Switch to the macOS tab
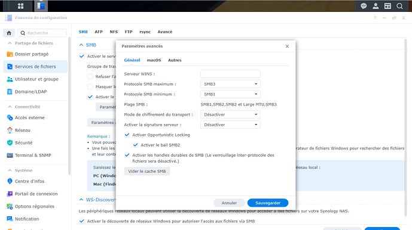 pyautogui.click(x=154, y=60)
